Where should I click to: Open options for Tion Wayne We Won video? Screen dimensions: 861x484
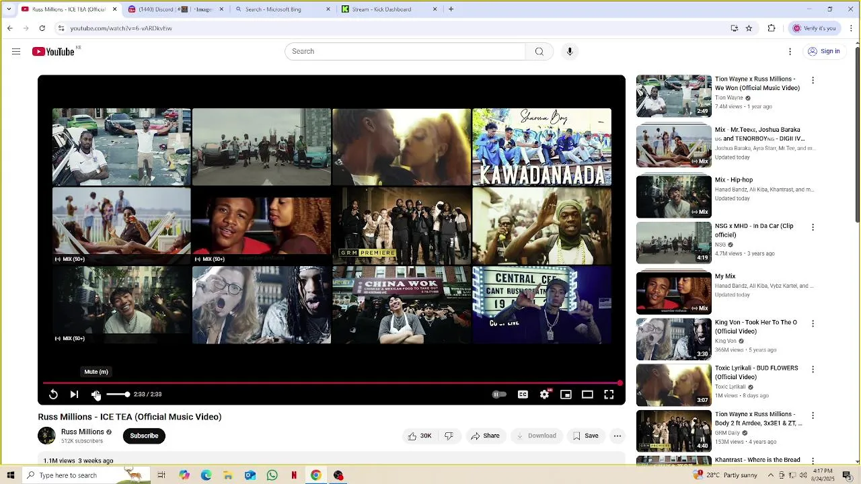point(813,80)
